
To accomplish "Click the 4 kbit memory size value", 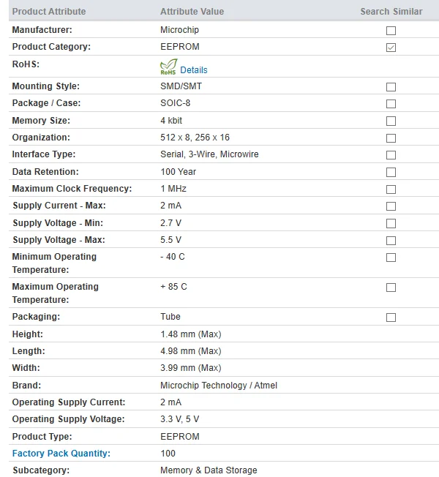I will (171, 121).
